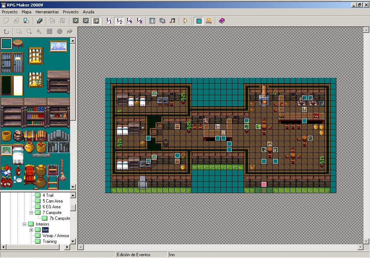370x258 pixels.
Task: Select the 7b Campsite map
Action: 60,218
